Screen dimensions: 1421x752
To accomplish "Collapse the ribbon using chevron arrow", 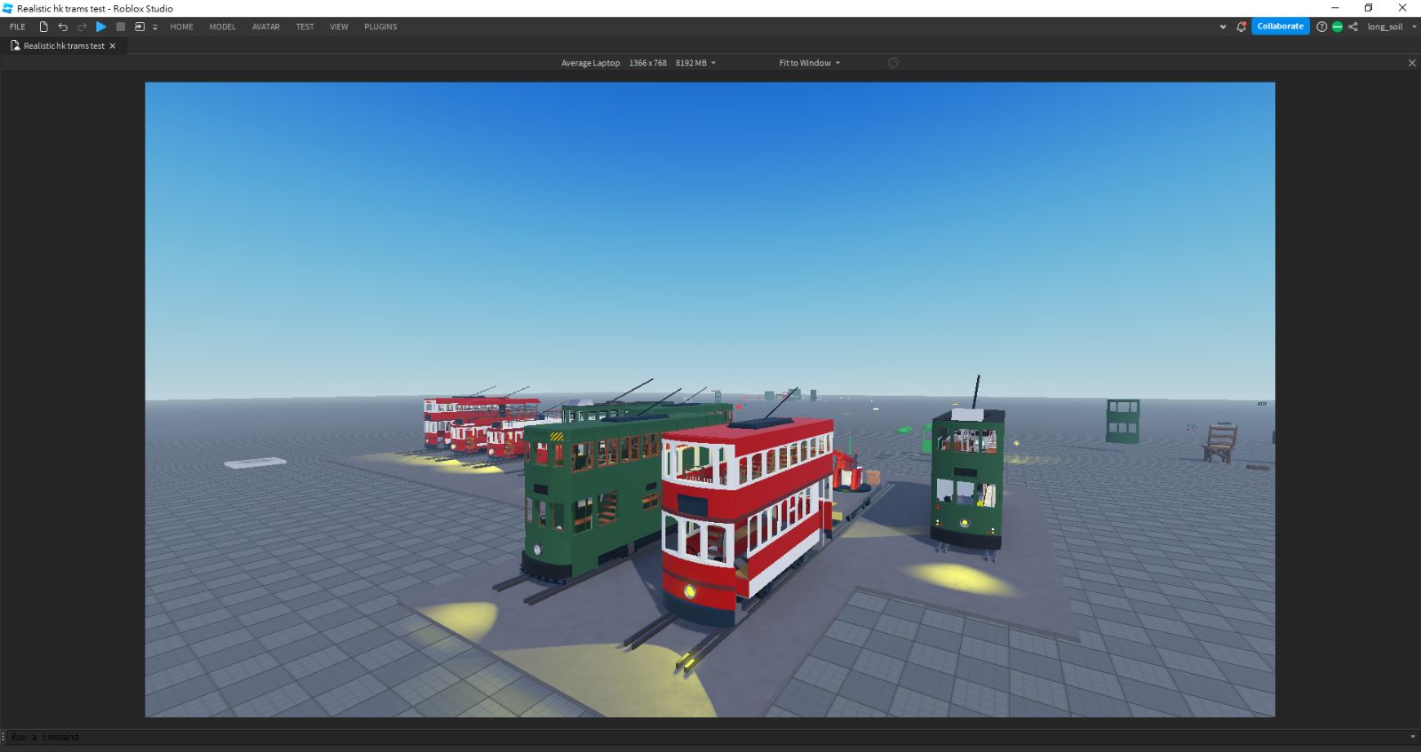I will pos(1223,27).
